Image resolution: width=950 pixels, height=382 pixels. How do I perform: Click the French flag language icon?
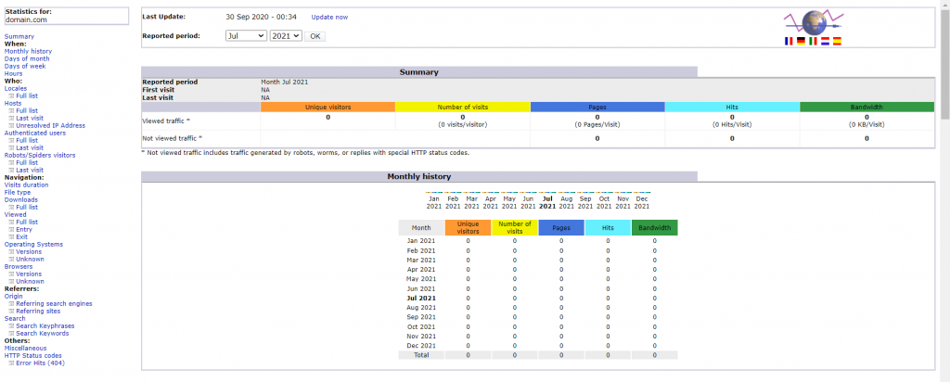[789, 42]
